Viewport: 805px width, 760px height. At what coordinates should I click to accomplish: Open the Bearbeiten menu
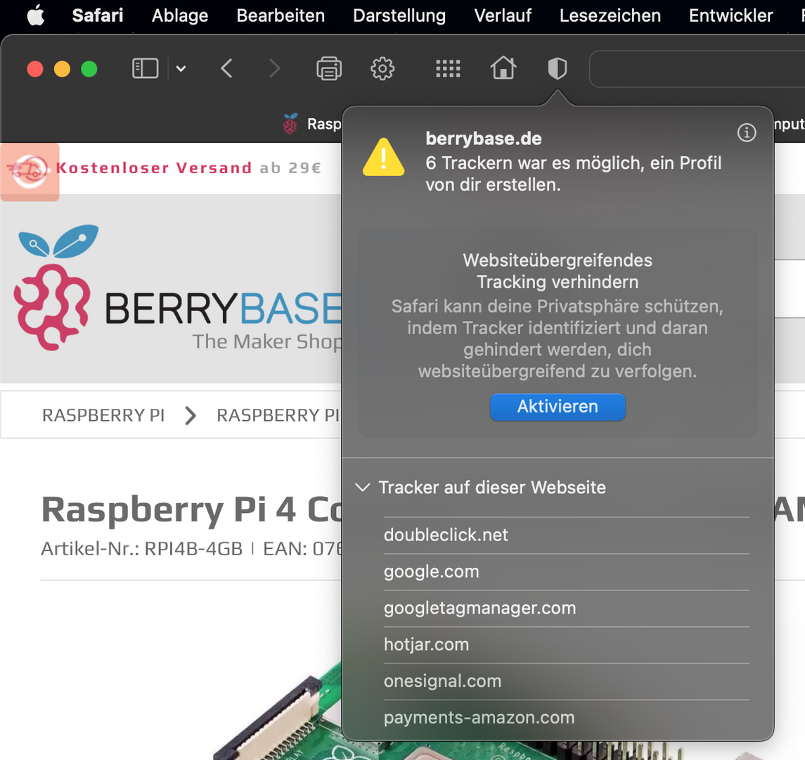pyautogui.click(x=281, y=15)
